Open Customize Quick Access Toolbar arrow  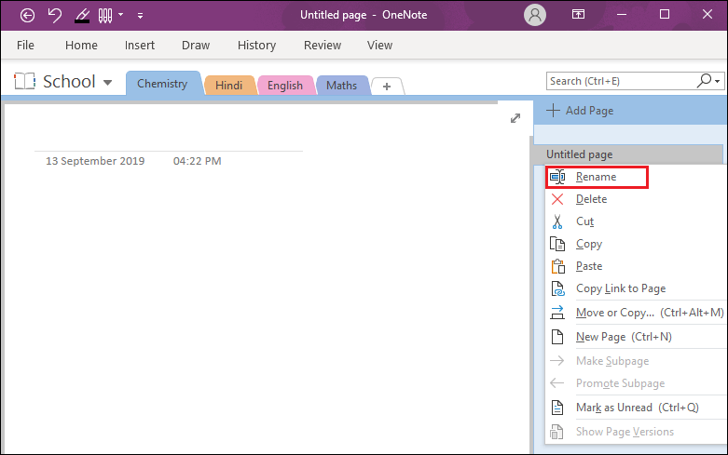point(140,15)
